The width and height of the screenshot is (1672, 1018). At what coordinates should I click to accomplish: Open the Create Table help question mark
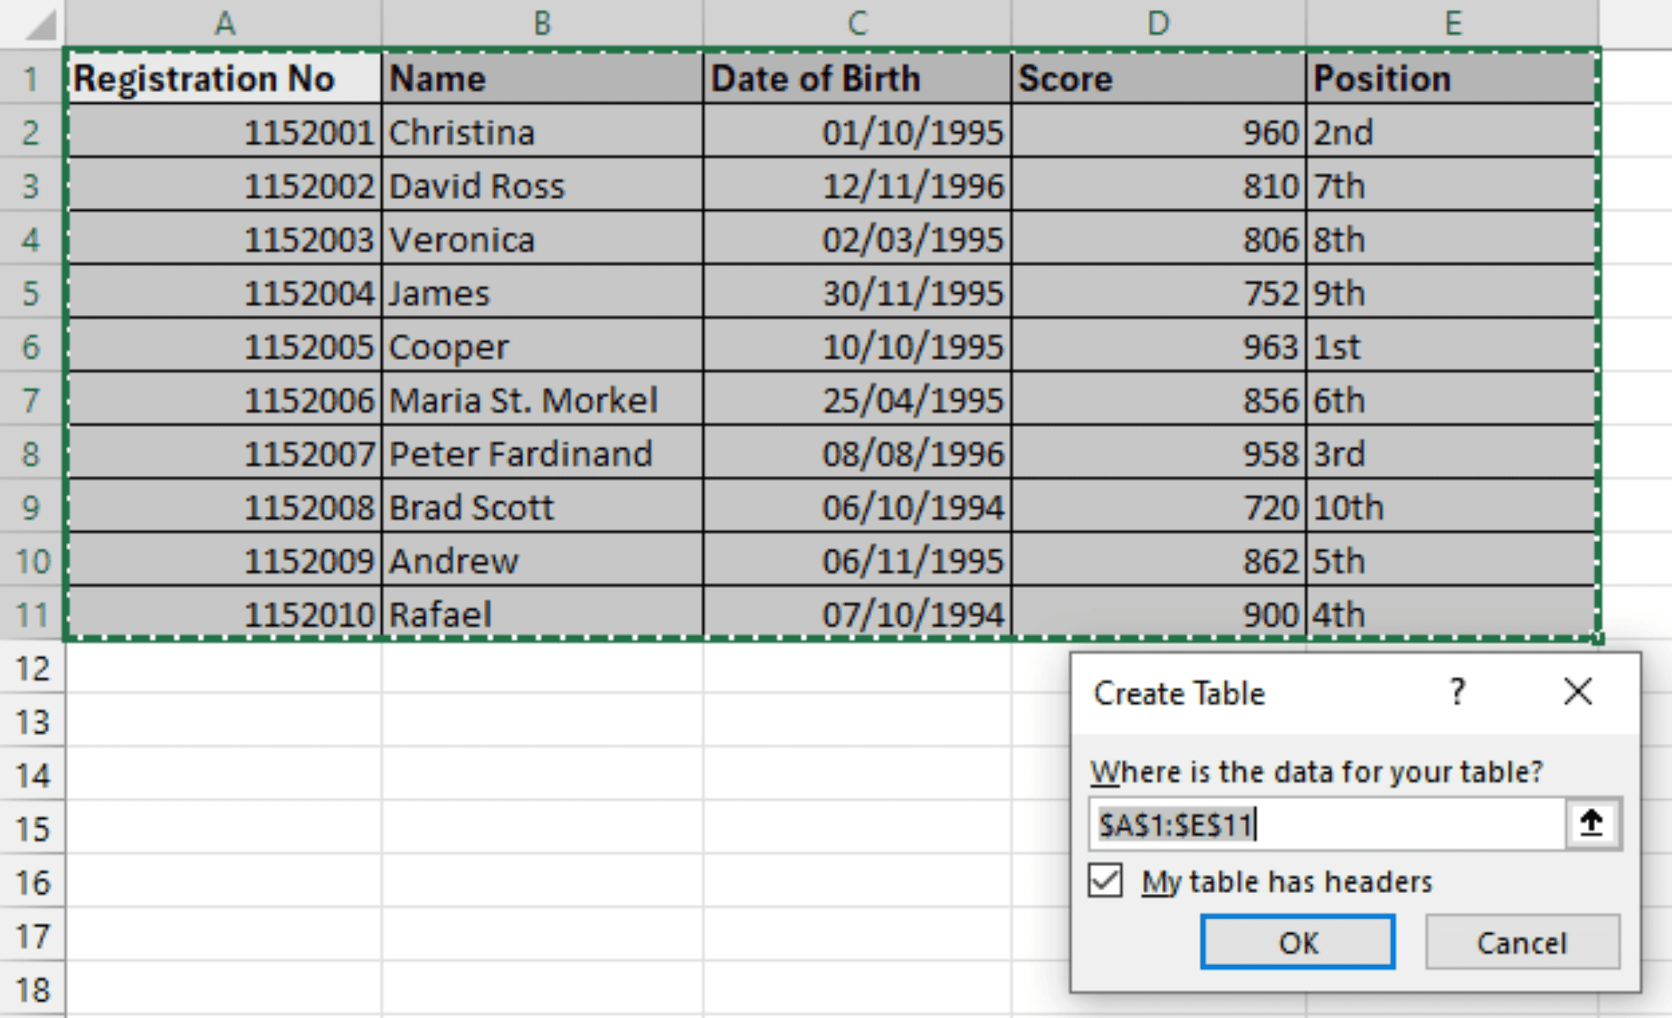click(1457, 692)
